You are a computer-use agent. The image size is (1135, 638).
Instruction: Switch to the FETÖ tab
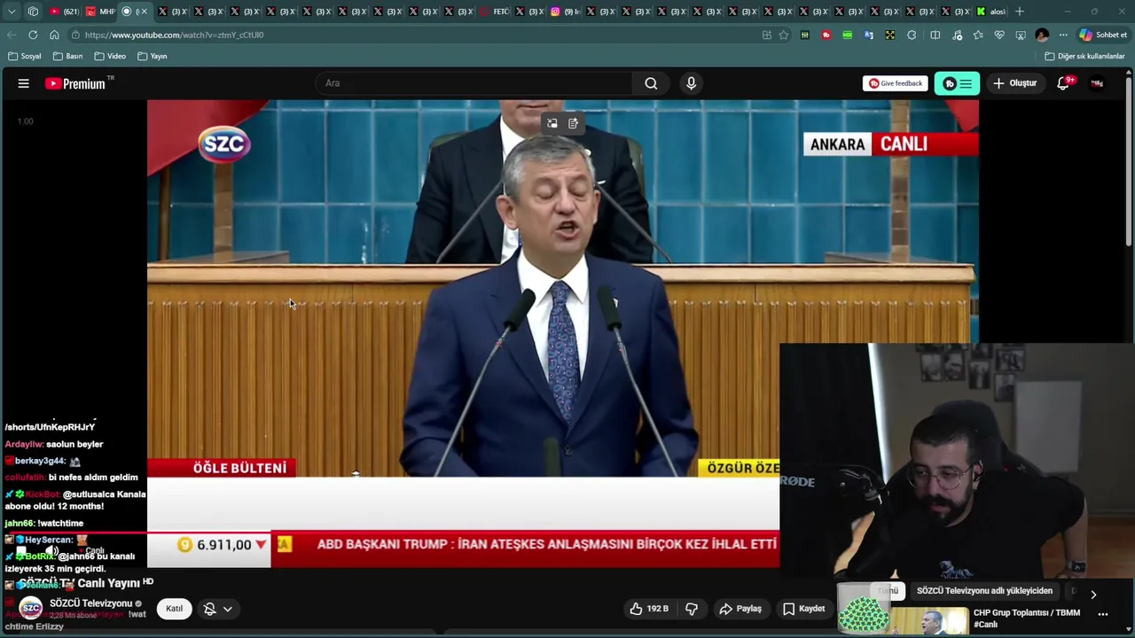(494, 12)
